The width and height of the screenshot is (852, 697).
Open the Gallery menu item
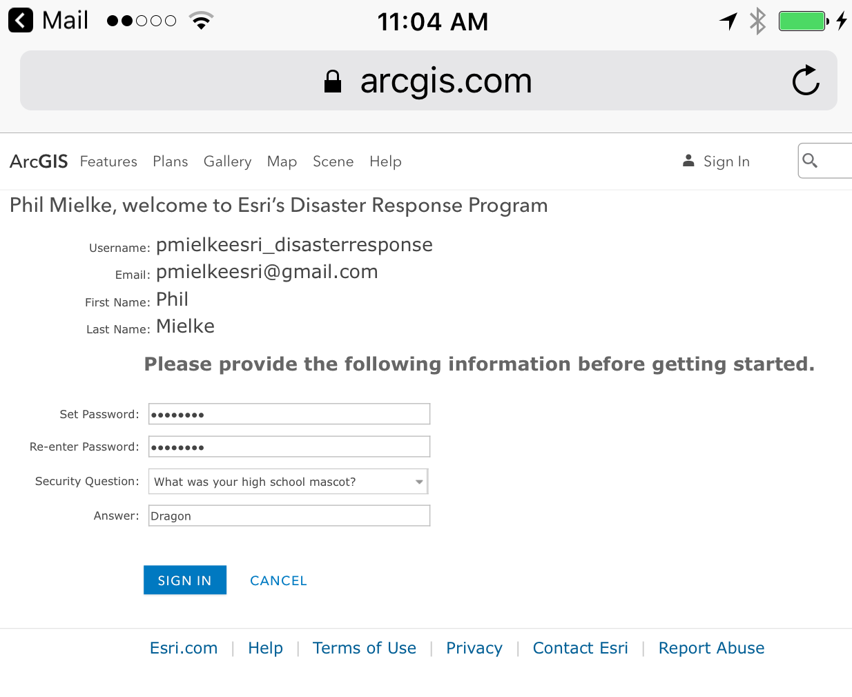click(227, 161)
